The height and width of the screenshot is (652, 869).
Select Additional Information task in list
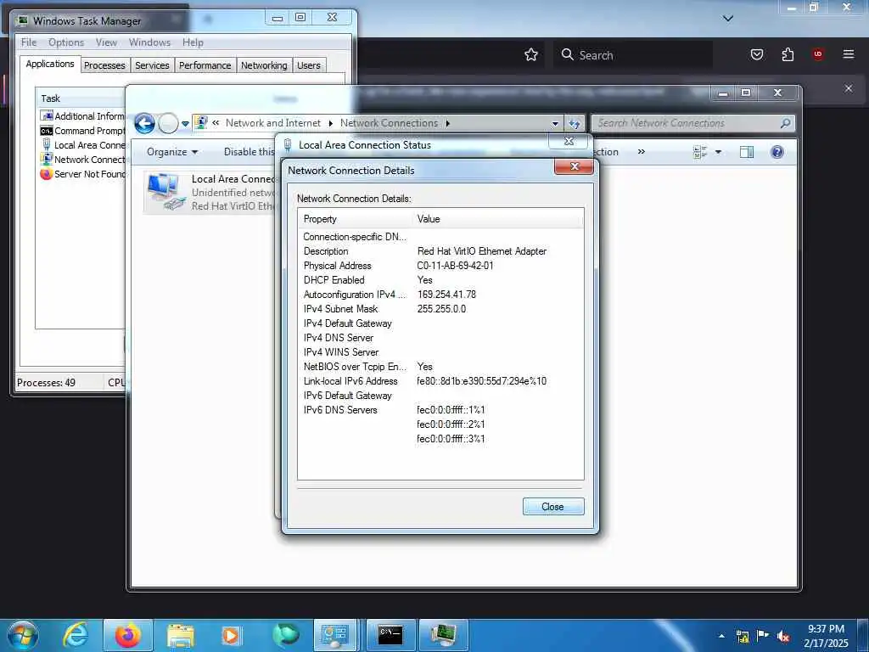(x=82, y=116)
